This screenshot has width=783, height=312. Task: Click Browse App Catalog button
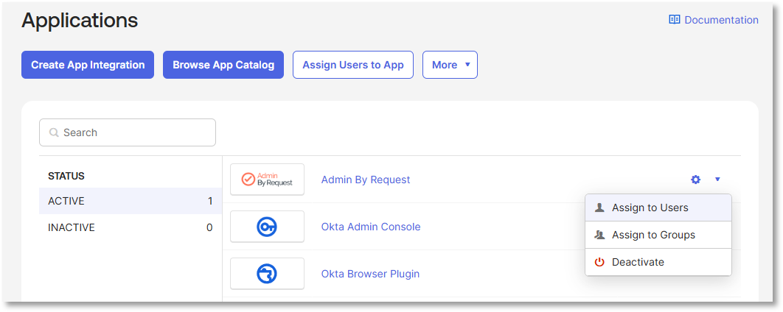pos(223,65)
